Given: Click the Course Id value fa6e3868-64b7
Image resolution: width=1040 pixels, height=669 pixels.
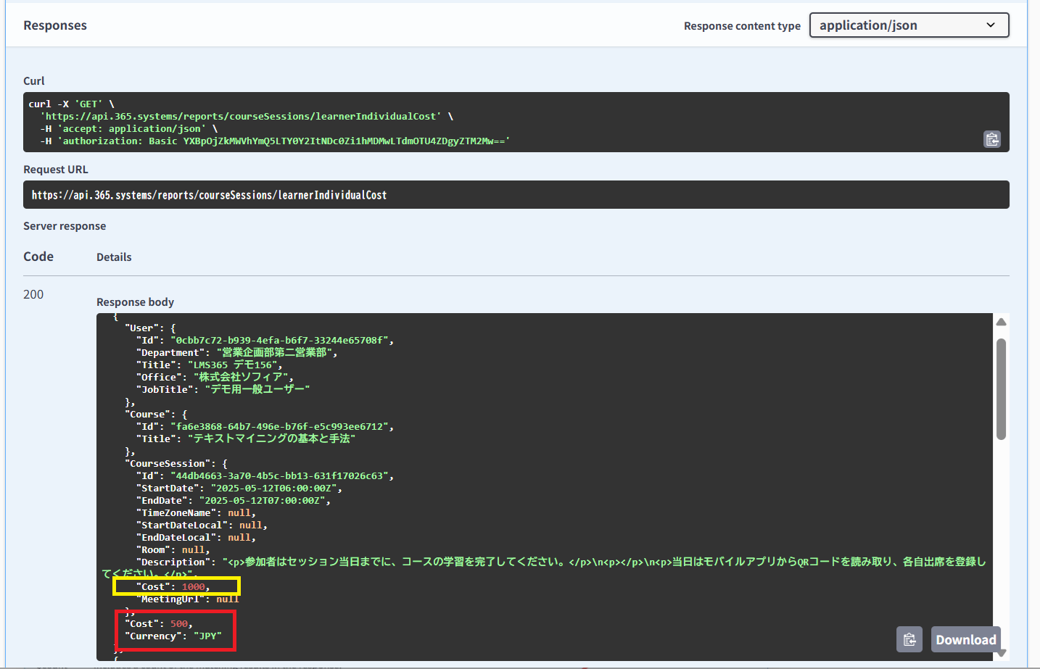Looking at the screenshot, I should (x=280, y=427).
